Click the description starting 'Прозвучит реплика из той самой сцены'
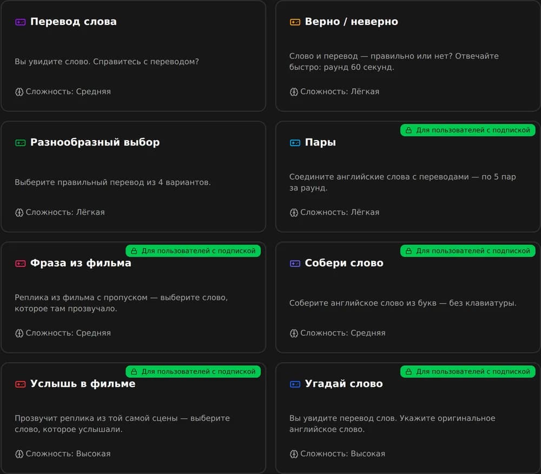541x474 pixels. tap(122, 424)
